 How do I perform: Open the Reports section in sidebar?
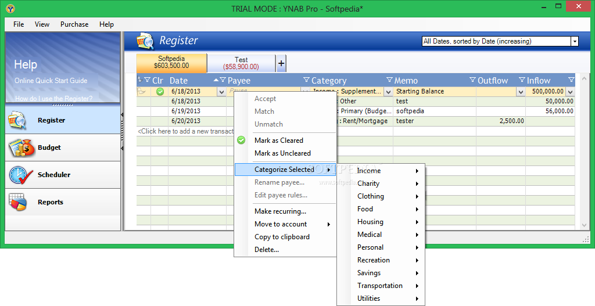[x=63, y=202]
